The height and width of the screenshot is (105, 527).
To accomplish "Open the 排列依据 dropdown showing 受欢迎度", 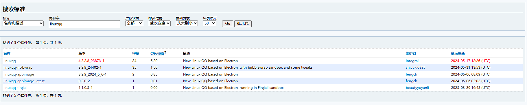I will click(160, 23).
